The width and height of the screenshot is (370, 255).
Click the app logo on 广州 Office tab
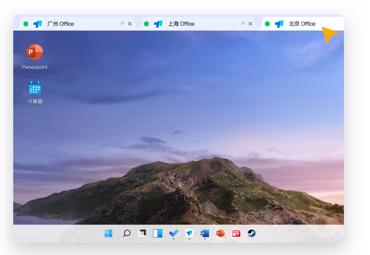[x=38, y=24]
